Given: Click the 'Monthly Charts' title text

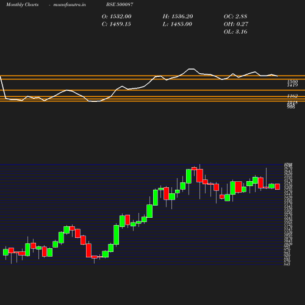Looking at the screenshot, I should (23, 4).
